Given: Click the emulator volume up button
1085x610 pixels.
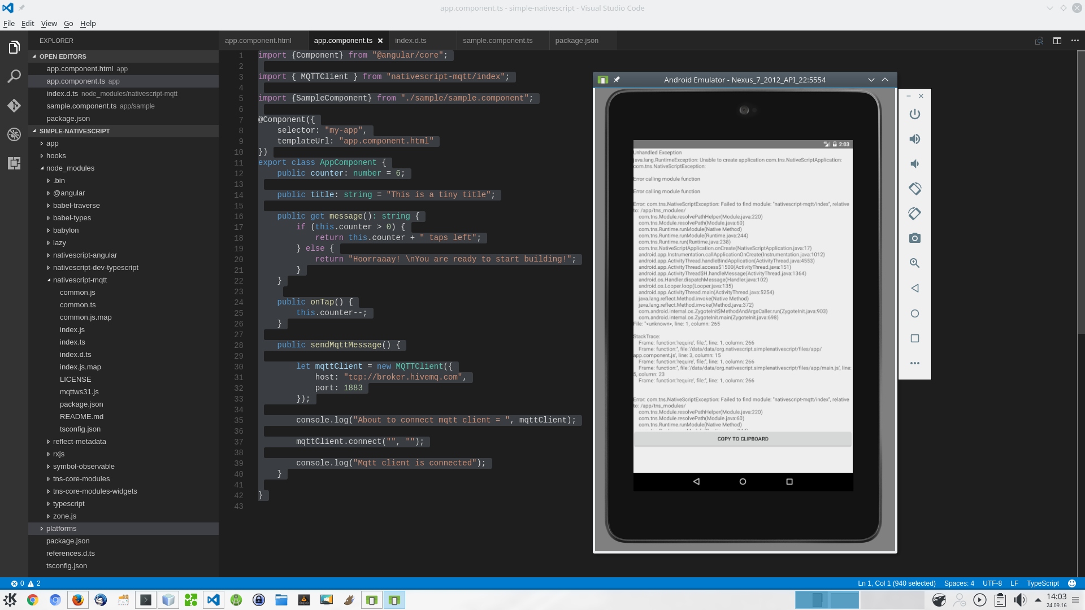Looking at the screenshot, I should [914, 139].
